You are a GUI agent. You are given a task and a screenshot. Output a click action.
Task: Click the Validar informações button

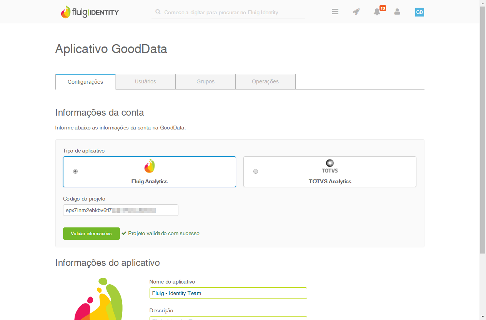[x=92, y=234]
